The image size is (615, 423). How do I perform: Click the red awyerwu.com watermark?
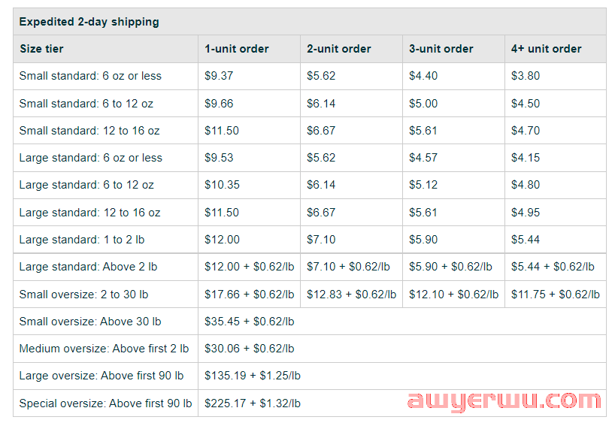click(x=504, y=400)
